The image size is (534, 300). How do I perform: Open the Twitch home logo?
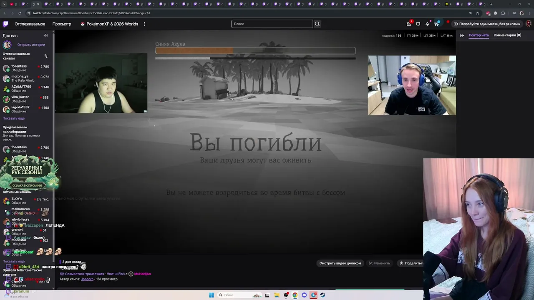pyautogui.click(x=5, y=24)
